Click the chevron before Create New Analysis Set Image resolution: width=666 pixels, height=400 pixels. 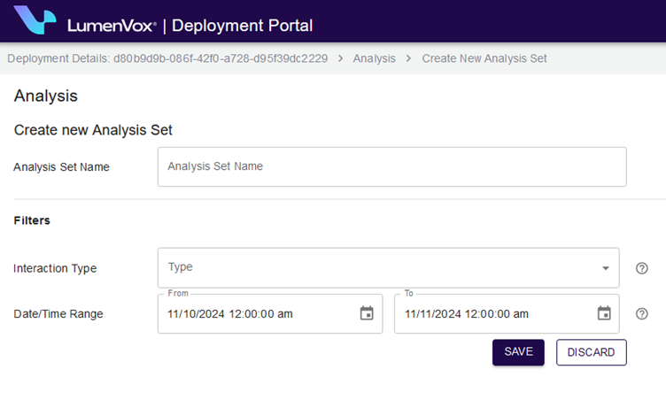click(x=408, y=58)
